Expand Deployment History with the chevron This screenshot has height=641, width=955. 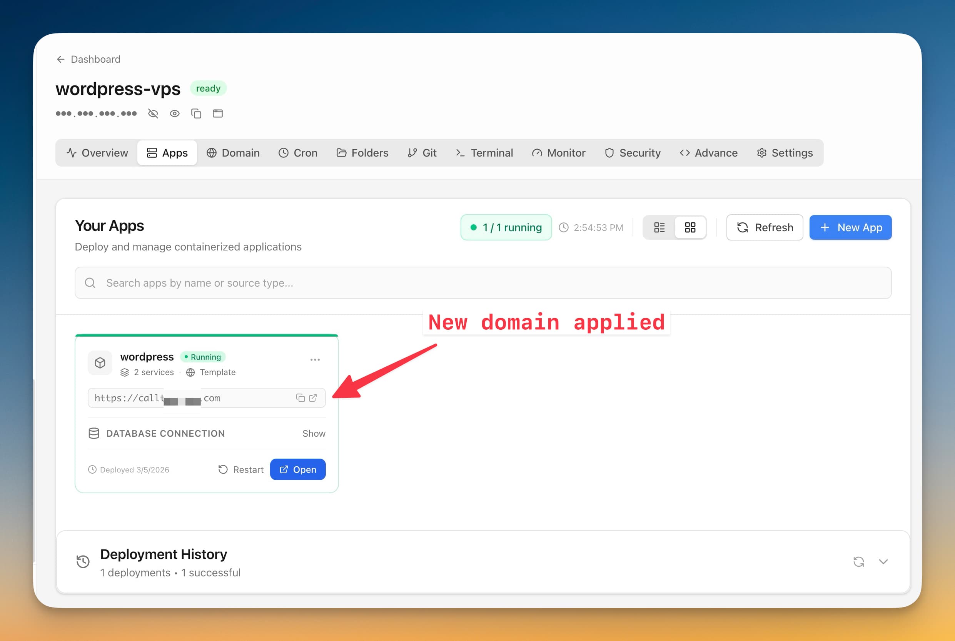click(x=883, y=562)
